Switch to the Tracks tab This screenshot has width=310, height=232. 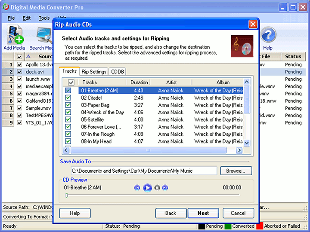69,71
